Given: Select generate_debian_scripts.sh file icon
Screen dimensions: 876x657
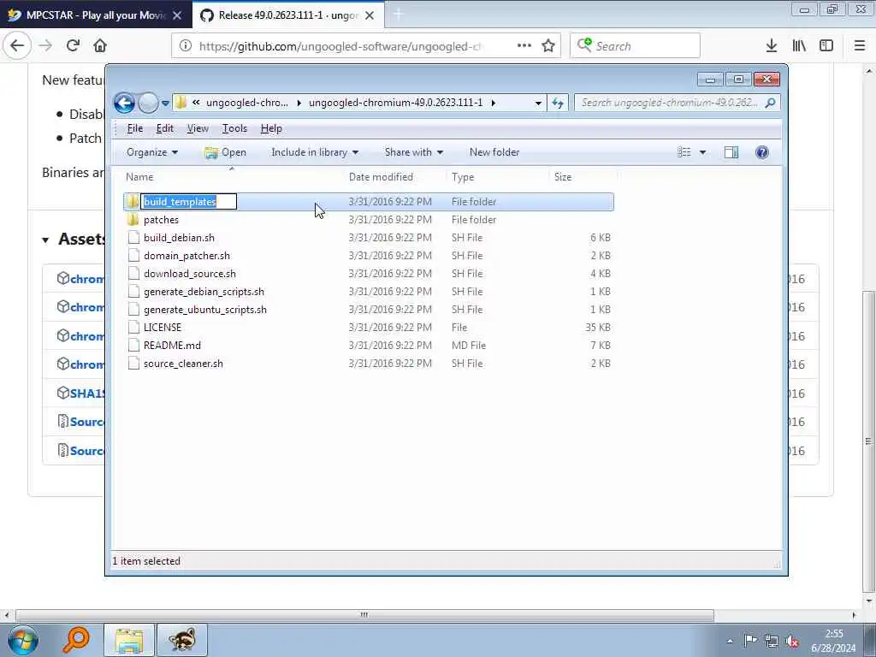Looking at the screenshot, I should [x=133, y=291].
